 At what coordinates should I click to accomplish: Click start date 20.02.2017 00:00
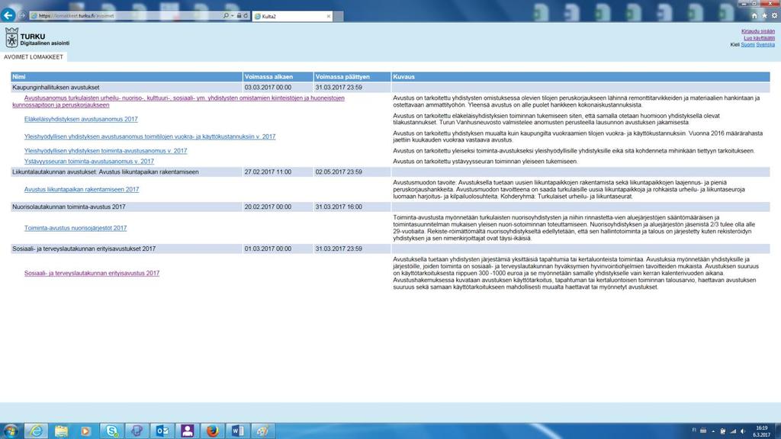pyautogui.click(x=268, y=207)
